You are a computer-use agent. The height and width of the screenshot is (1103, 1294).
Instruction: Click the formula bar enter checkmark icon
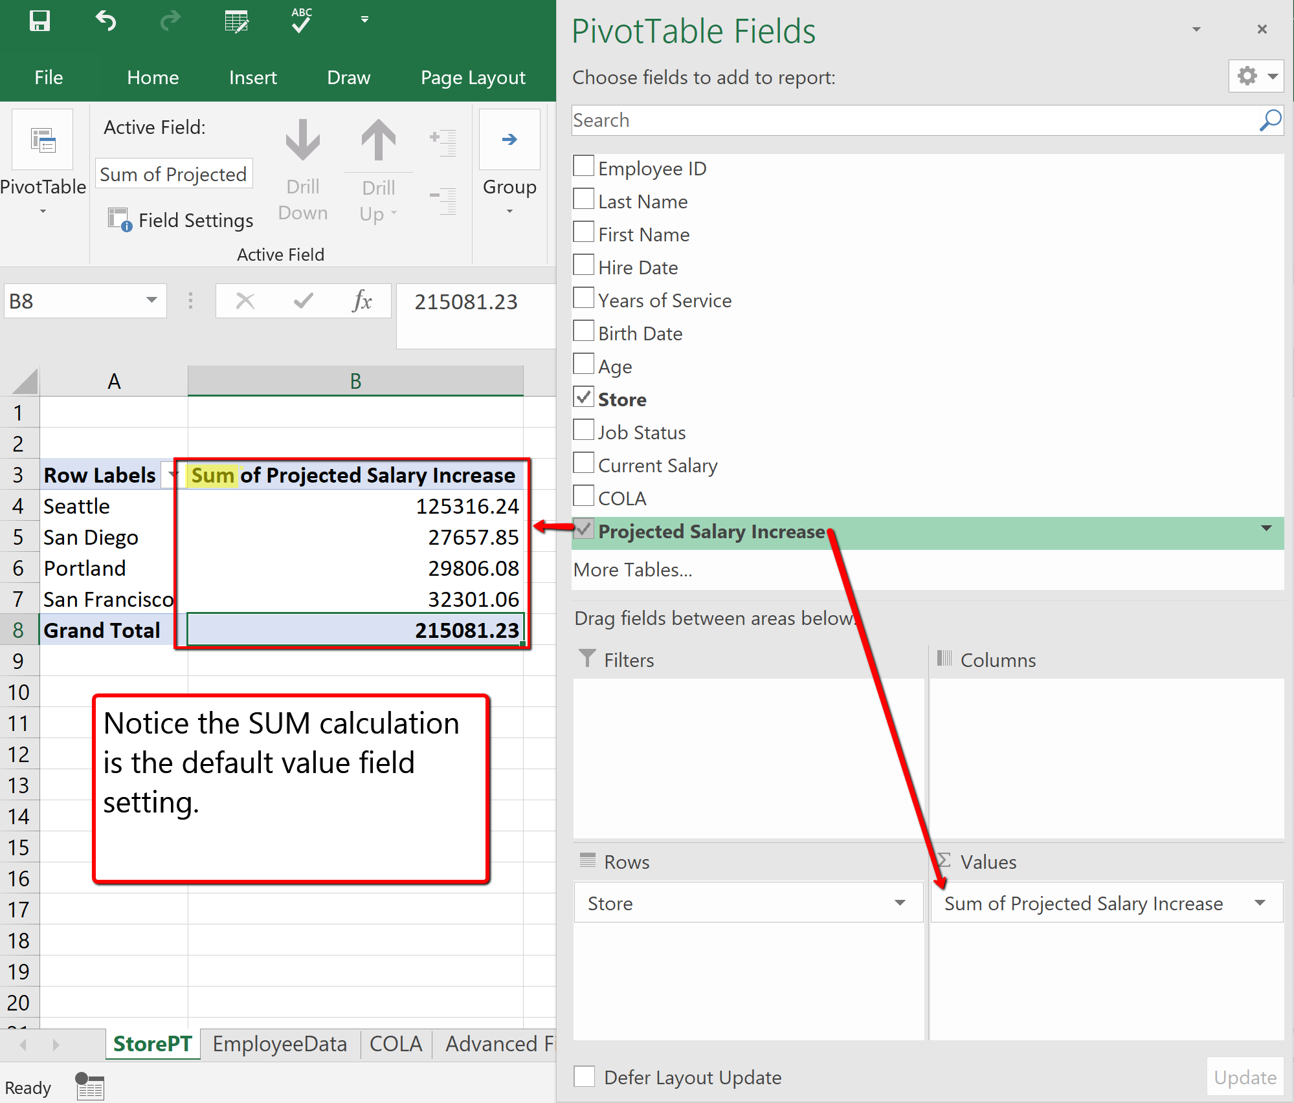pos(304,301)
